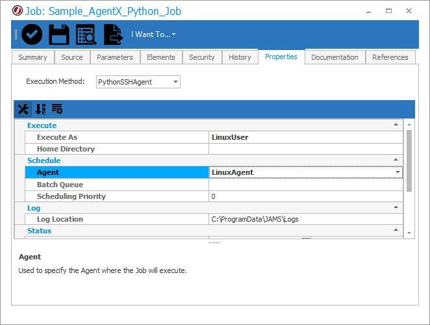430x325 pixels.
Task: Click the add property list icon
Action: click(x=57, y=109)
